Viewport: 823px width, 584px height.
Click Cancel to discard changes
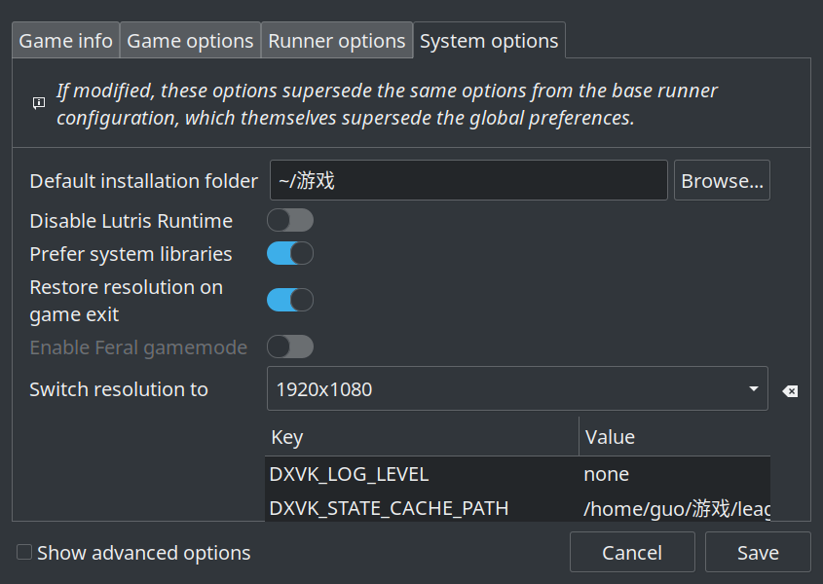(632, 552)
